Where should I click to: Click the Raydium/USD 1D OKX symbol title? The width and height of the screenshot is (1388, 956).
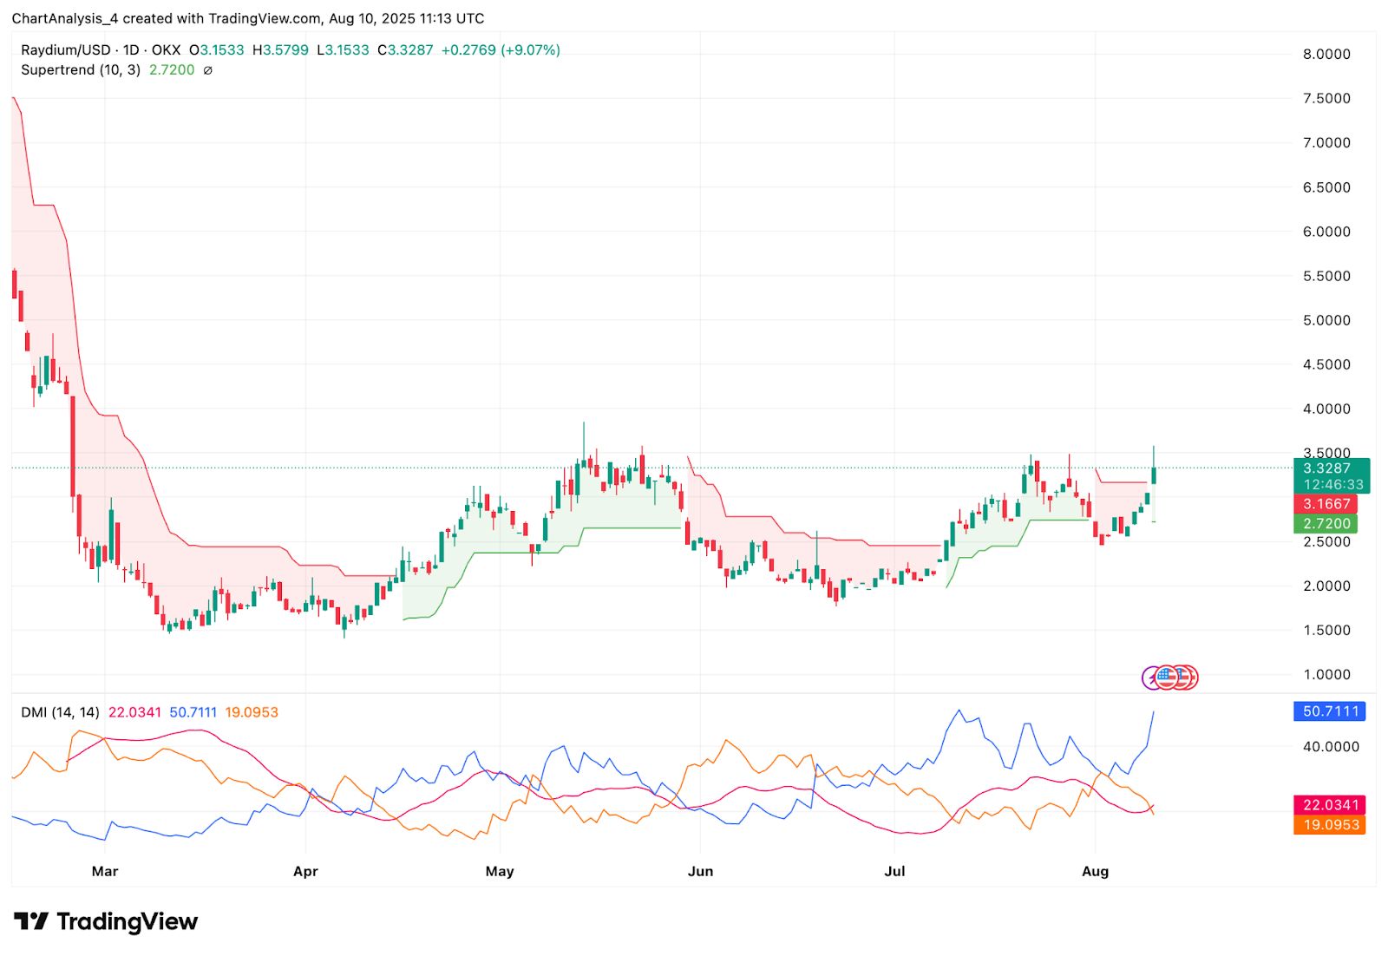click(x=101, y=50)
